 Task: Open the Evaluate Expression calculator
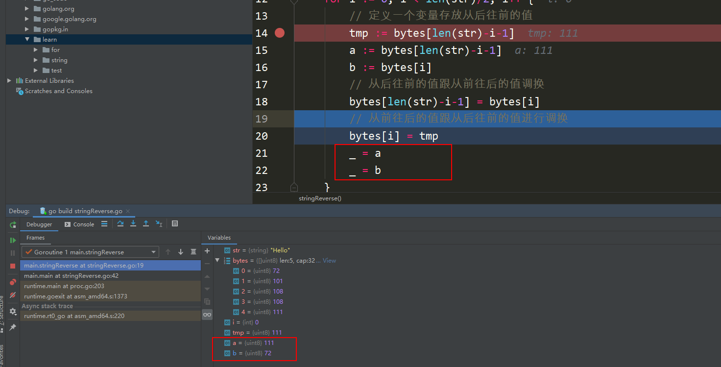pos(175,224)
